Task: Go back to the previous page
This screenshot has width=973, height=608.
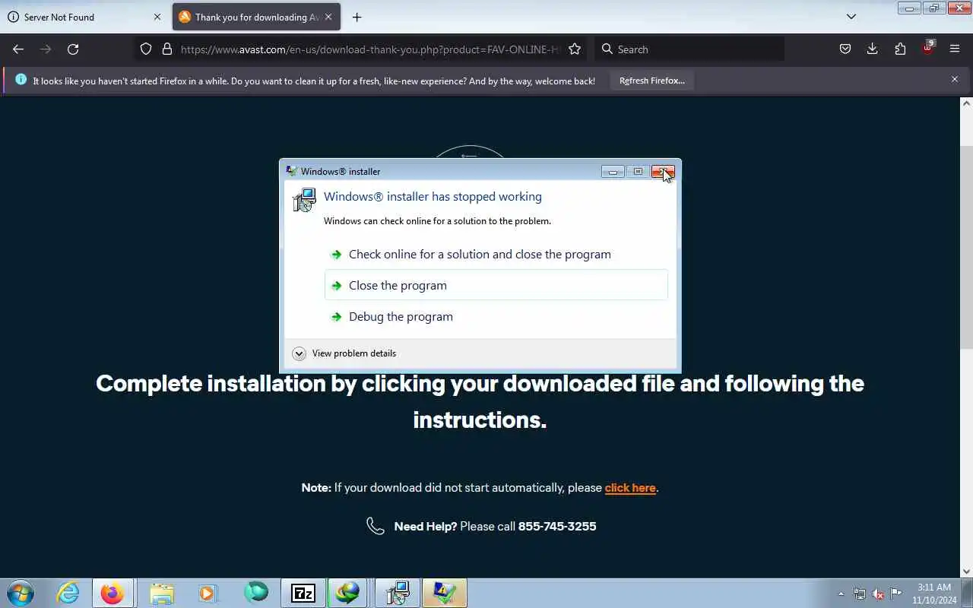Action: pyautogui.click(x=18, y=49)
